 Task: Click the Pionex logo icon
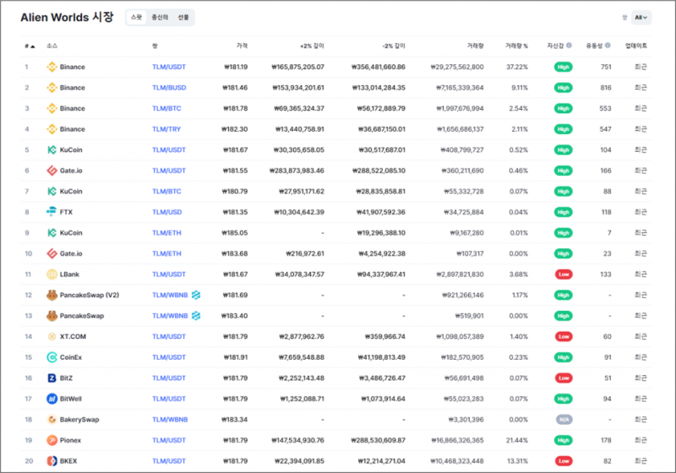[52, 440]
